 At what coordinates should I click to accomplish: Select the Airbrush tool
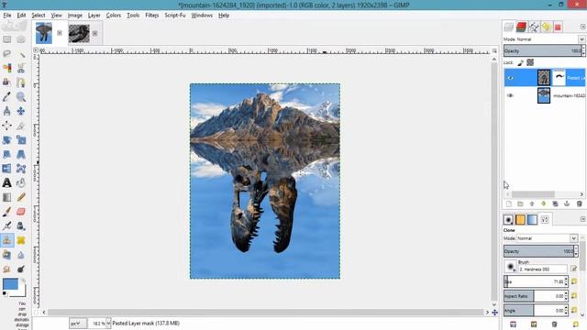tap(6, 225)
